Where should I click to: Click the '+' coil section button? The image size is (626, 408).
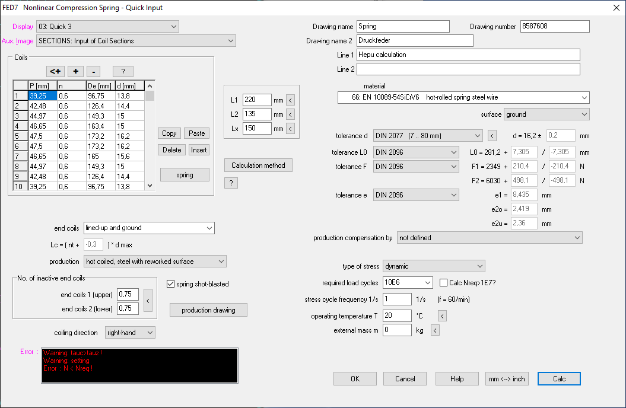pyautogui.click(x=75, y=71)
